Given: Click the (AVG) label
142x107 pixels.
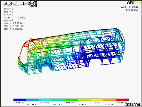Looking at the screenshot, I should click(x=22, y=17).
